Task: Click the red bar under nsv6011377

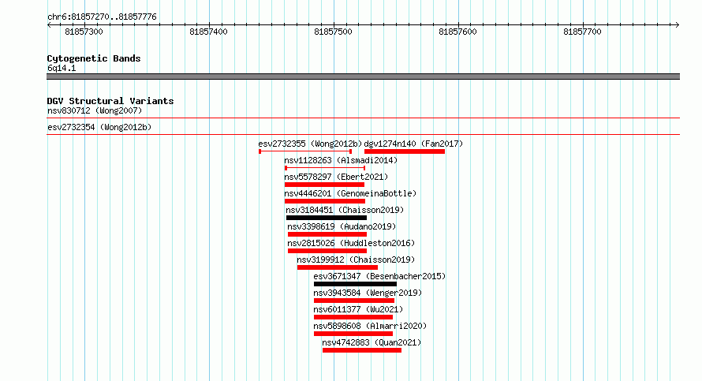Action: coord(353,317)
